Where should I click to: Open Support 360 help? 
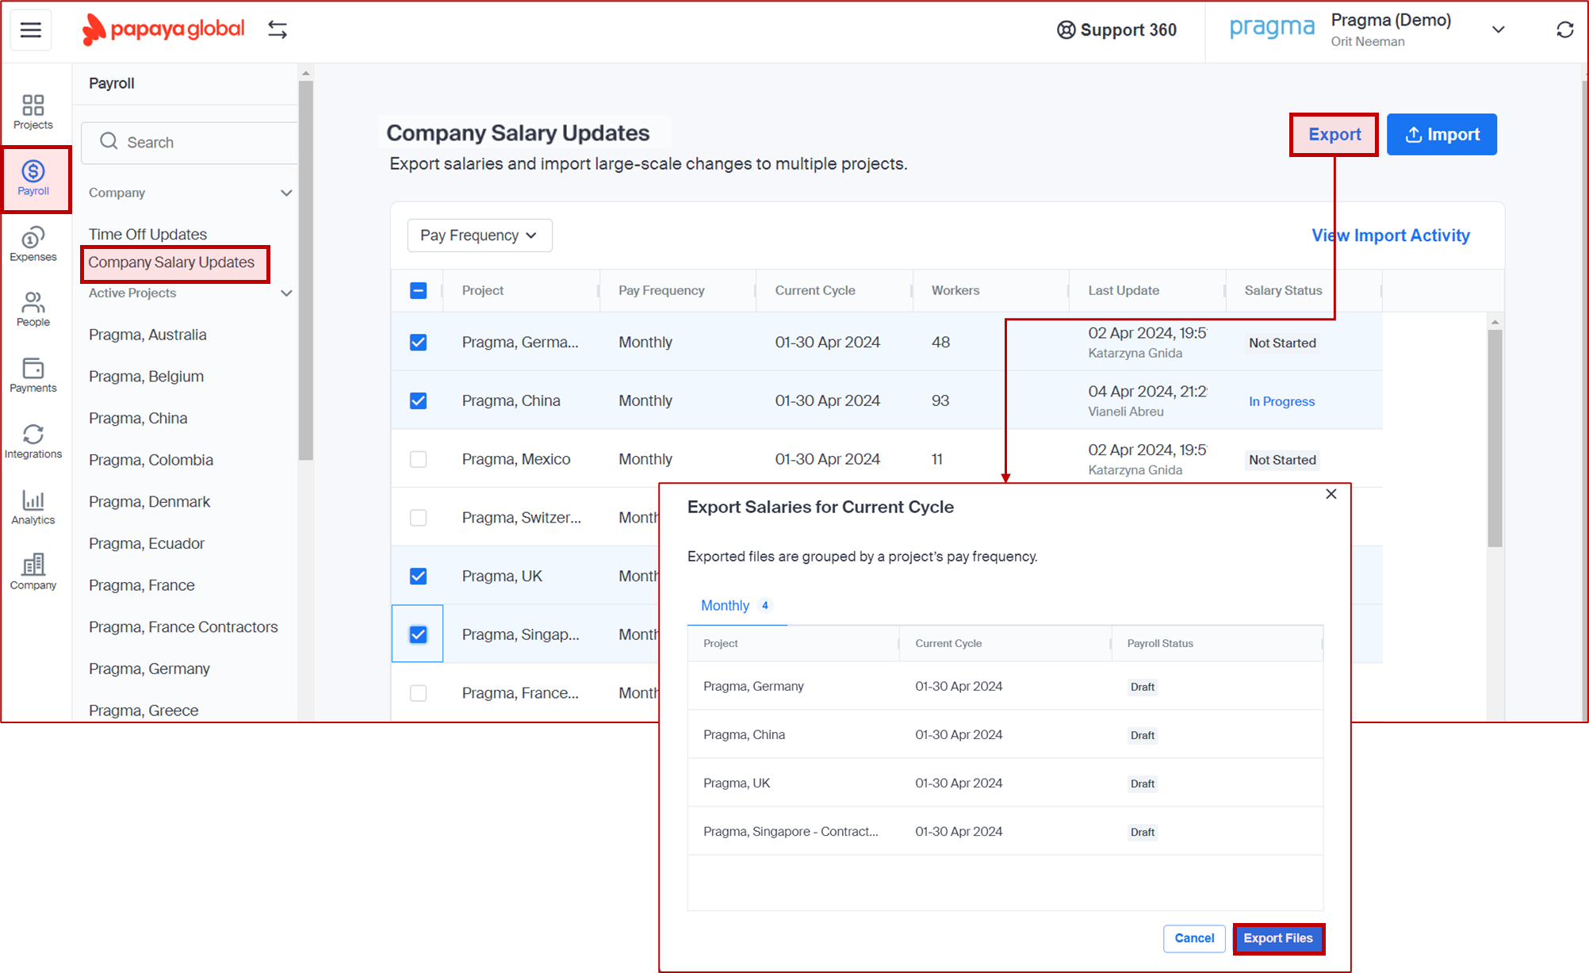(x=1116, y=30)
